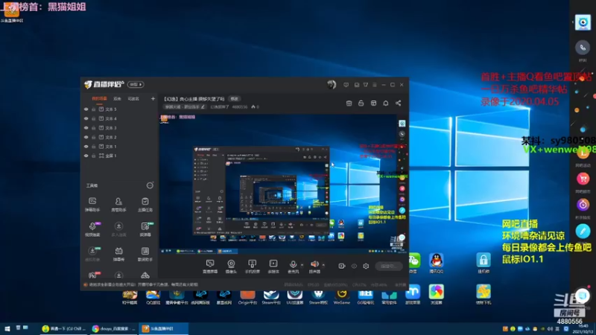The image size is (596, 335).
Task: Open UU加速器 desktop icon
Action: tap(294, 297)
